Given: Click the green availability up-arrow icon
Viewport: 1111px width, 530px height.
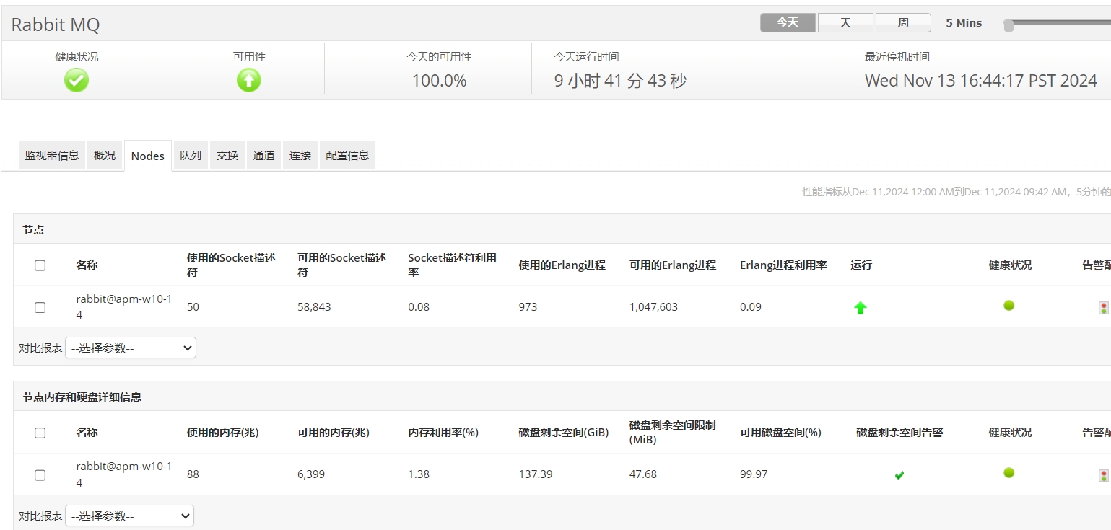Looking at the screenshot, I should point(249,80).
